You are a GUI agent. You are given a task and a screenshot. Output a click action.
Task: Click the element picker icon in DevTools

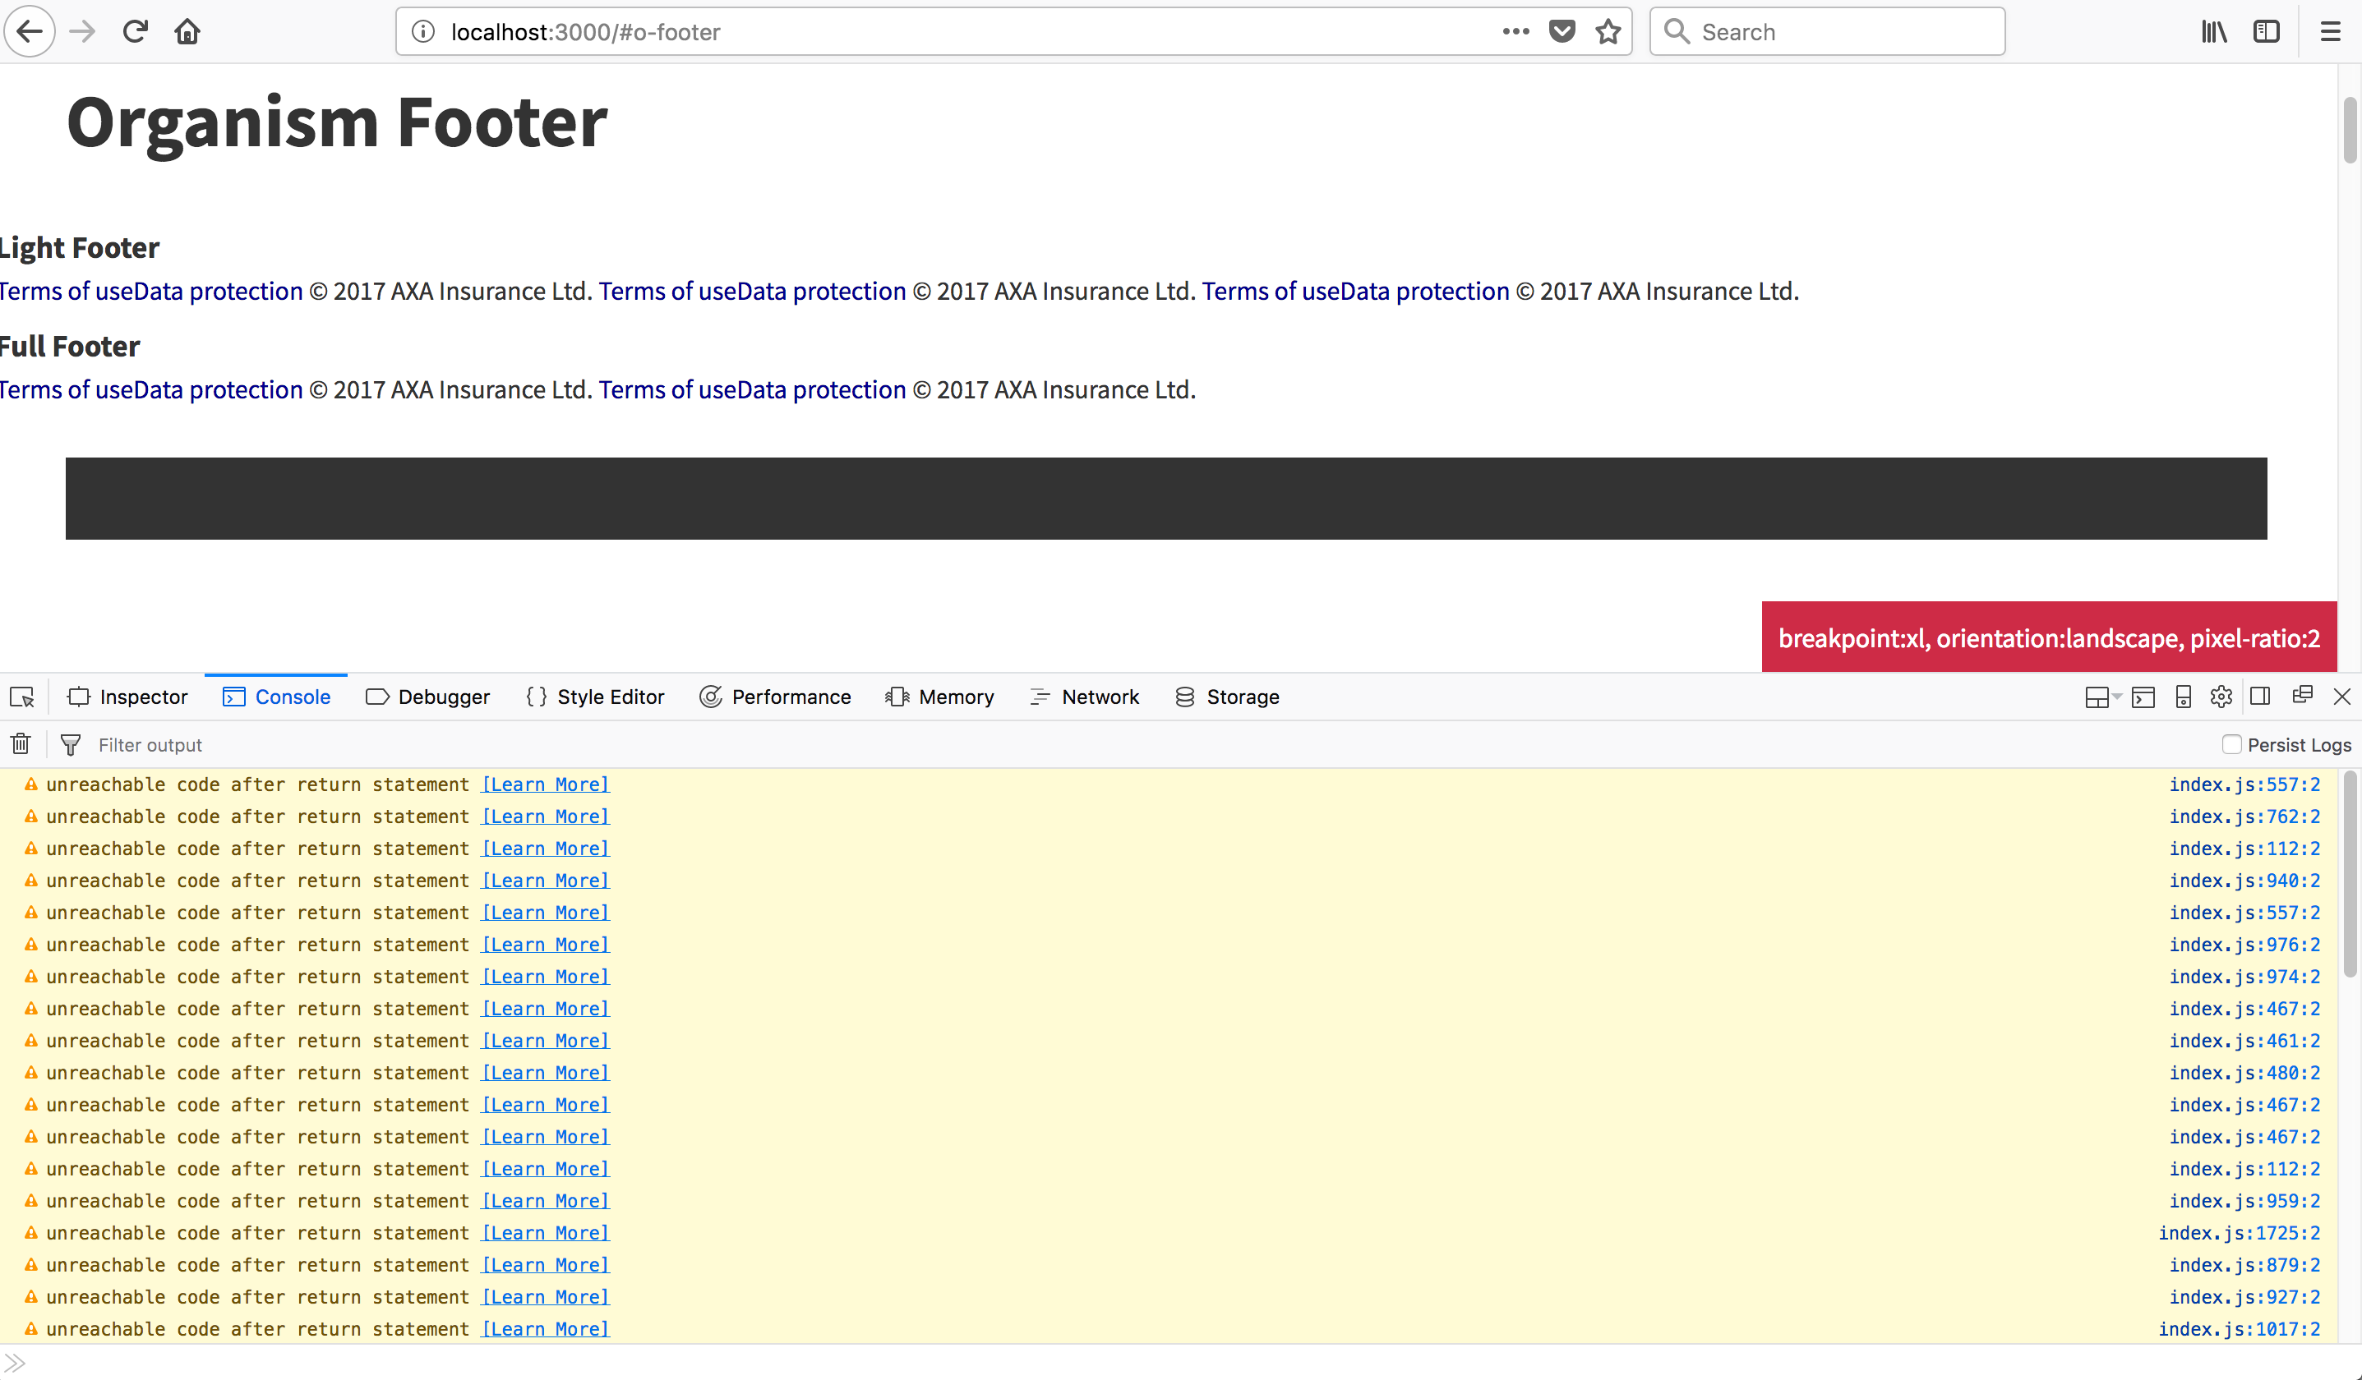click(x=21, y=697)
